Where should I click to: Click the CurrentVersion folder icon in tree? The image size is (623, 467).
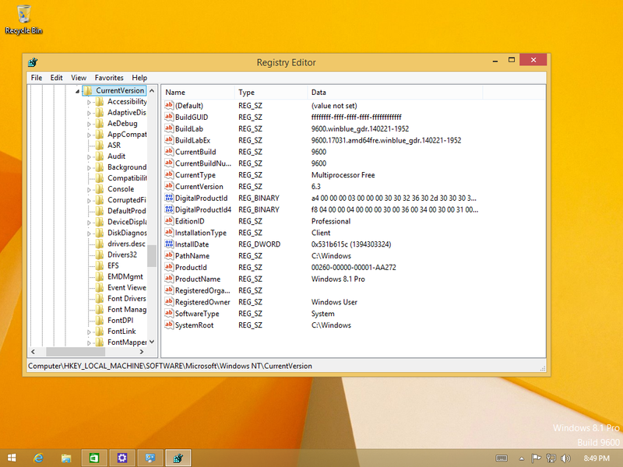tap(88, 90)
